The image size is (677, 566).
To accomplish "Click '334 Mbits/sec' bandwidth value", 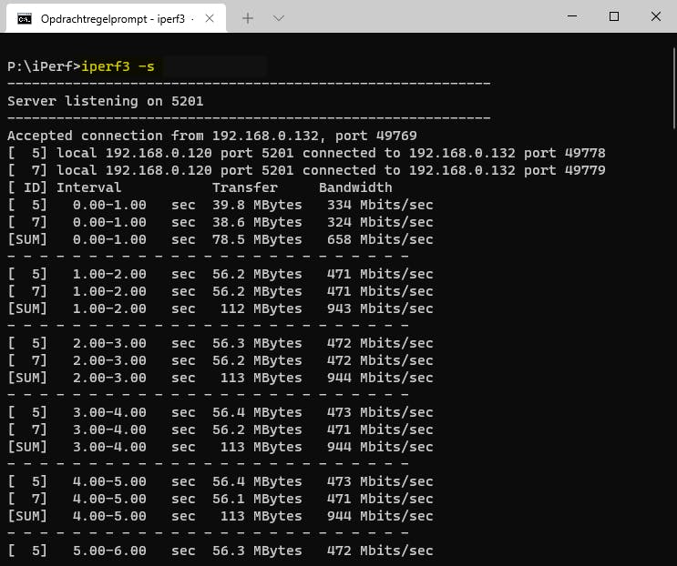I will click(x=380, y=205).
